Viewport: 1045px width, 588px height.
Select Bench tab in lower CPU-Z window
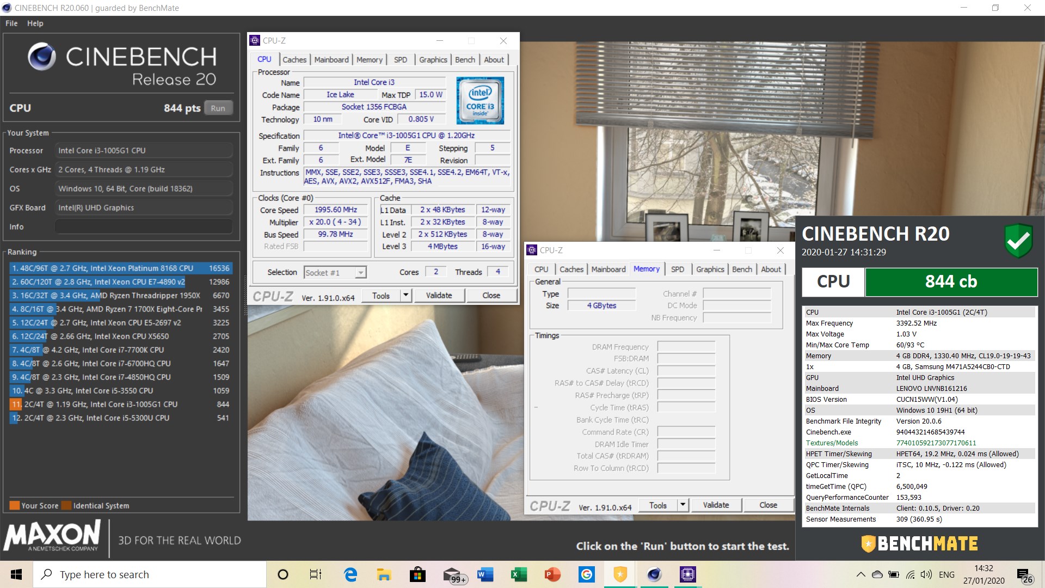(742, 269)
